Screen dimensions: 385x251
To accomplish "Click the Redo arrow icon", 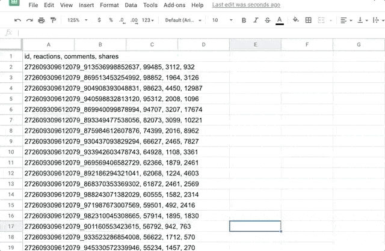I will (29, 20).
